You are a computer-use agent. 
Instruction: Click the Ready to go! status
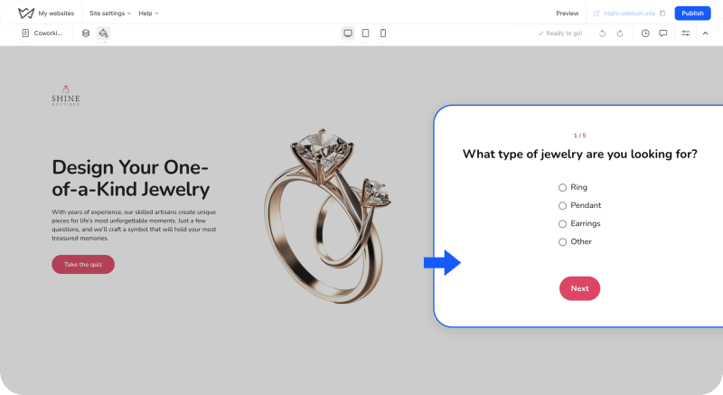tap(560, 33)
